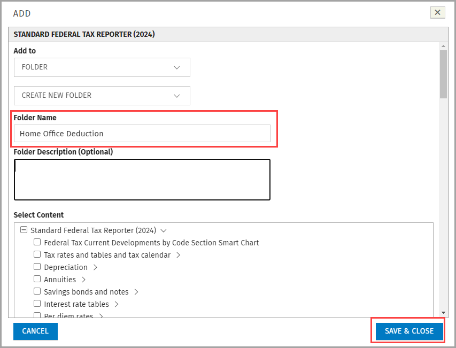
Task: Expand the Depreciation item
Action: (x=95, y=267)
